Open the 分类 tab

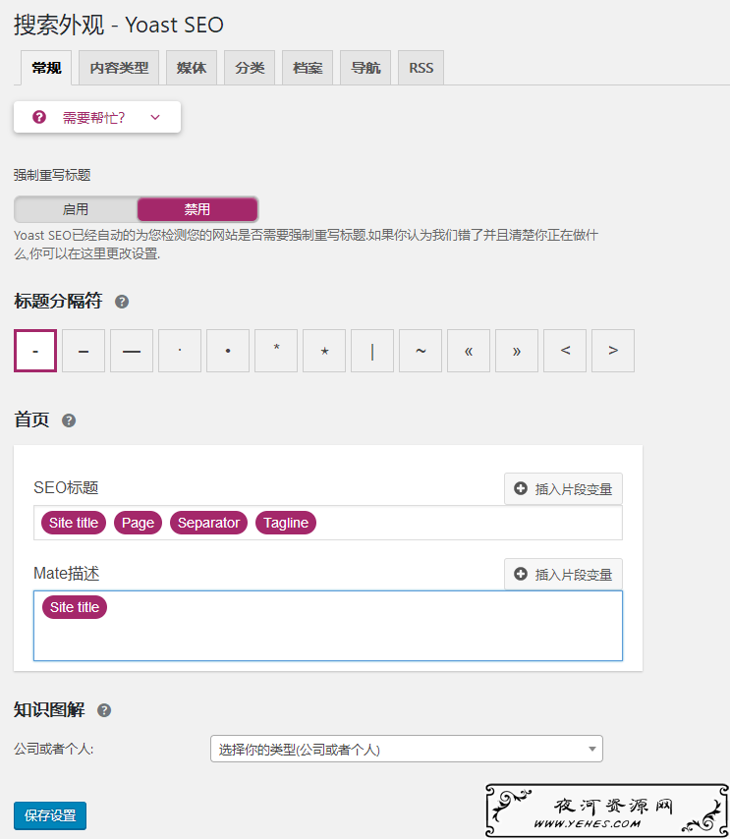coord(250,68)
